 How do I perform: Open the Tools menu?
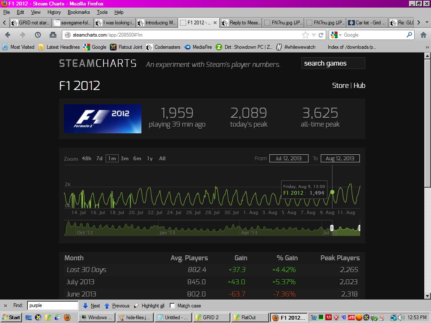102,12
